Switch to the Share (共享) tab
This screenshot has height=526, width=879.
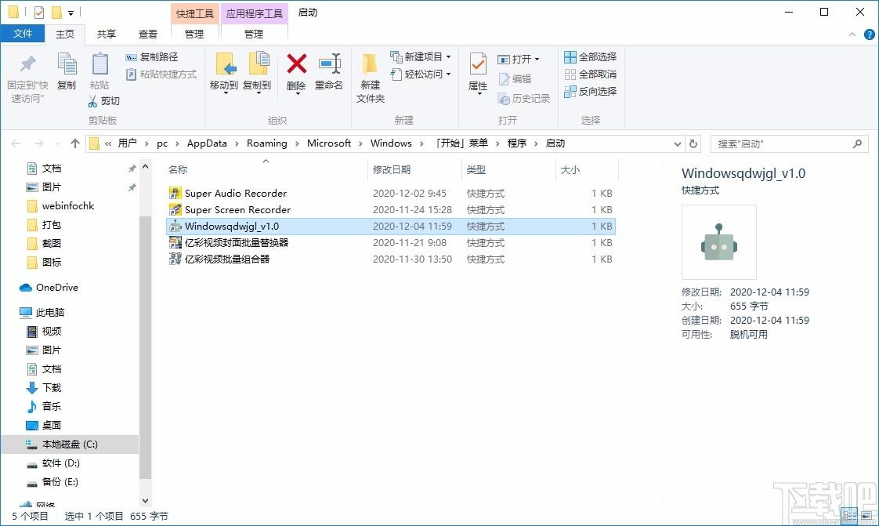coord(107,34)
